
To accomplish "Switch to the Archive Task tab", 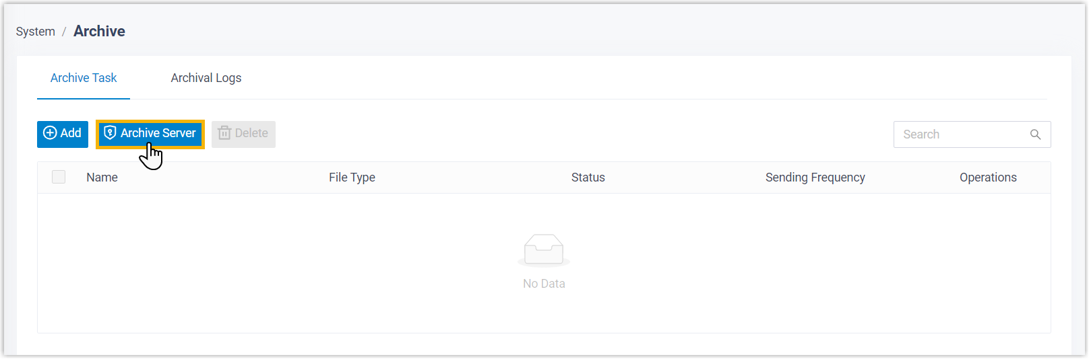I will tap(84, 78).
